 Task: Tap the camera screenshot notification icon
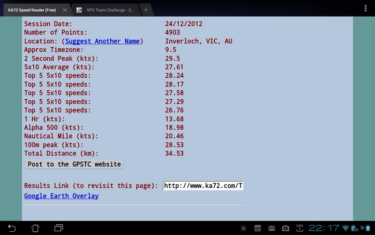tap(286, 228)
